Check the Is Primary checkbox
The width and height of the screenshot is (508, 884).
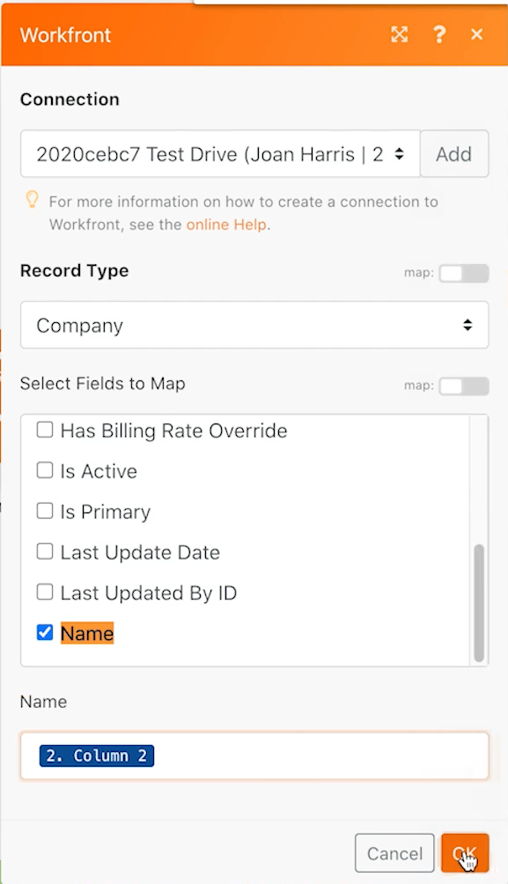45,512
